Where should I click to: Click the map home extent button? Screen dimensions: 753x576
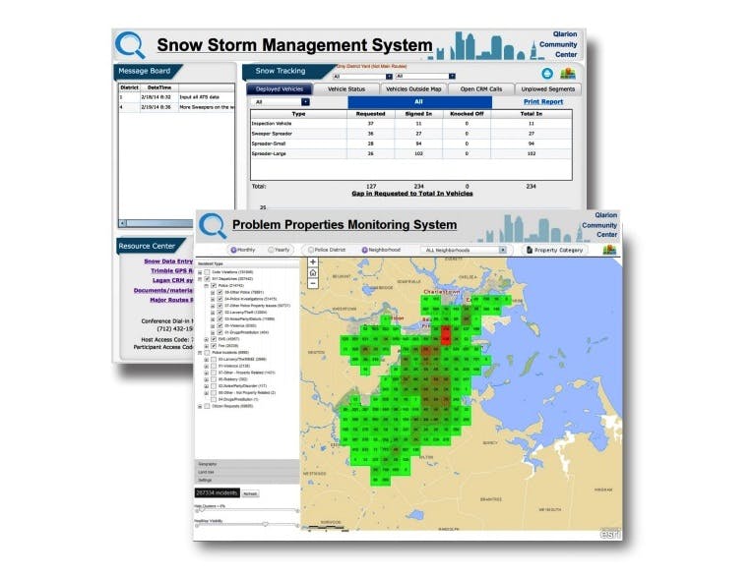313,272
